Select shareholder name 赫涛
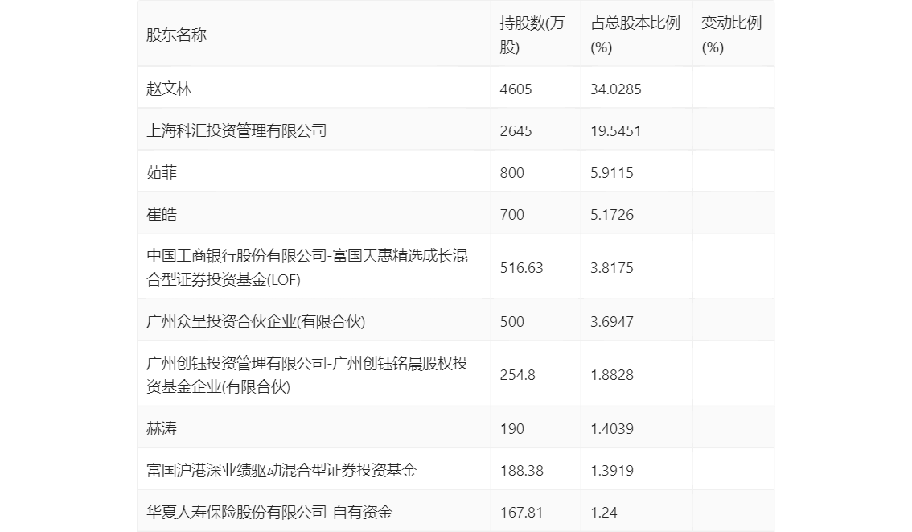This screenshot has height=532, width=912. [161, 429]
